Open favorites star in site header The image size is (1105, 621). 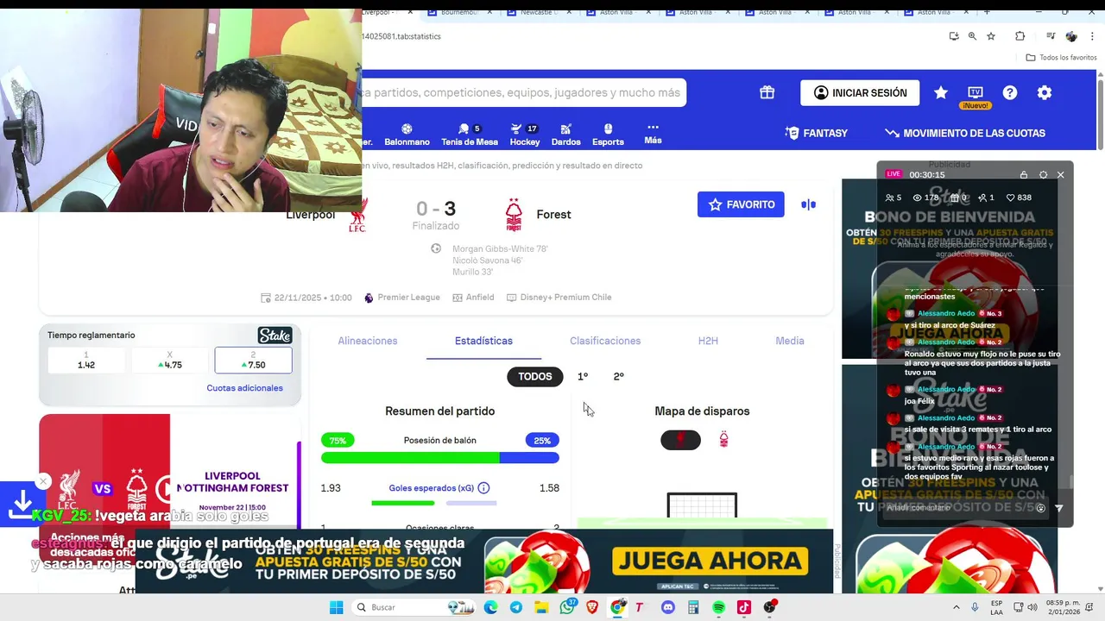click(941, 92)
